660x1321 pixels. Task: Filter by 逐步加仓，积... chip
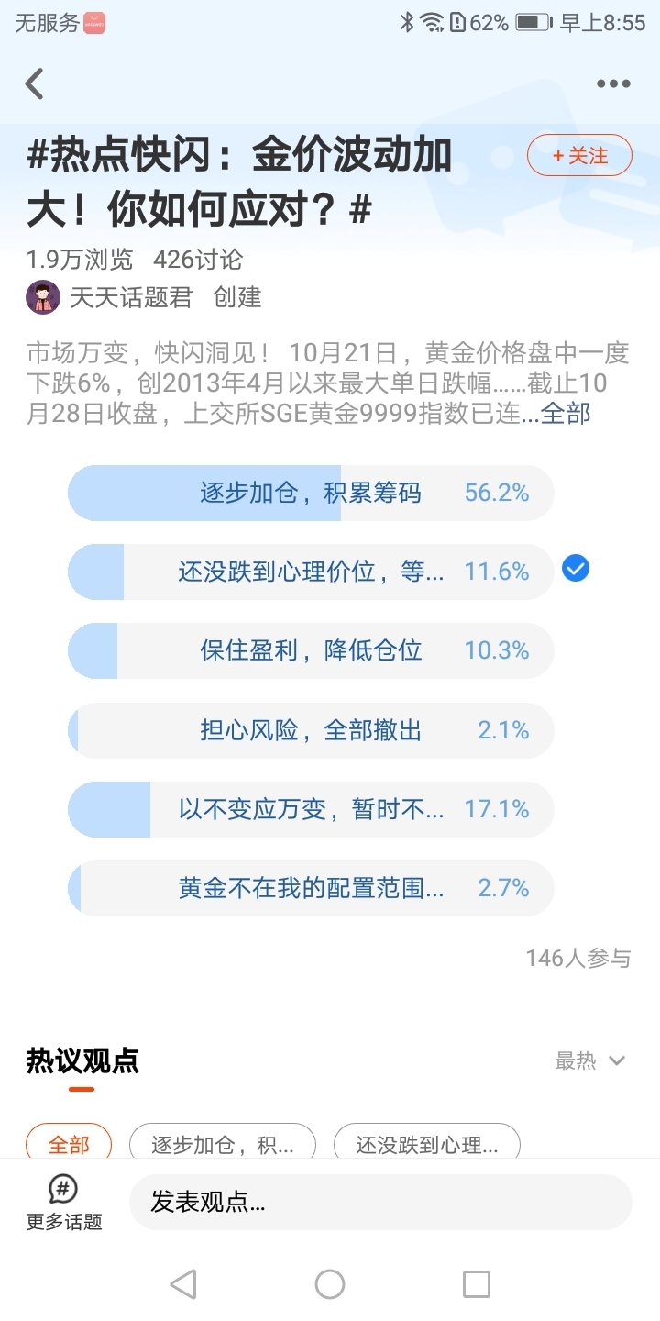(223, 1145)
